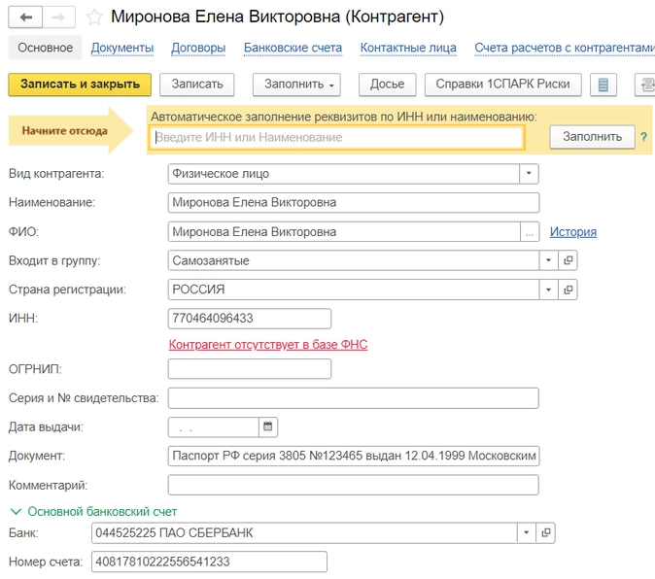Click the Записать и закрыть button

click(x=80, y=85)
